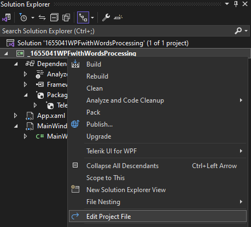Screen dimensions: 251x227
Task: Click the Collapse All toolbar icon
Action: 54,17
